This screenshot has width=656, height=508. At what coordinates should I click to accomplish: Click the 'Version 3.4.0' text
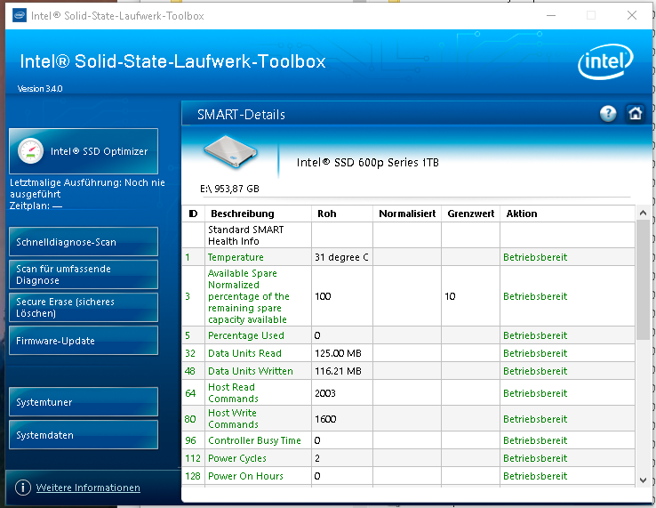tap(40, 89)
